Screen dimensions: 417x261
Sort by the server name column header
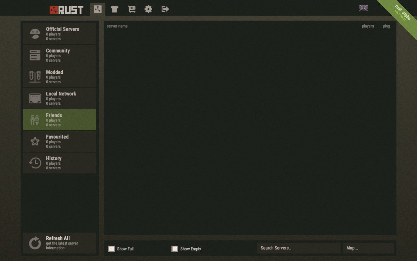[117, 26]
